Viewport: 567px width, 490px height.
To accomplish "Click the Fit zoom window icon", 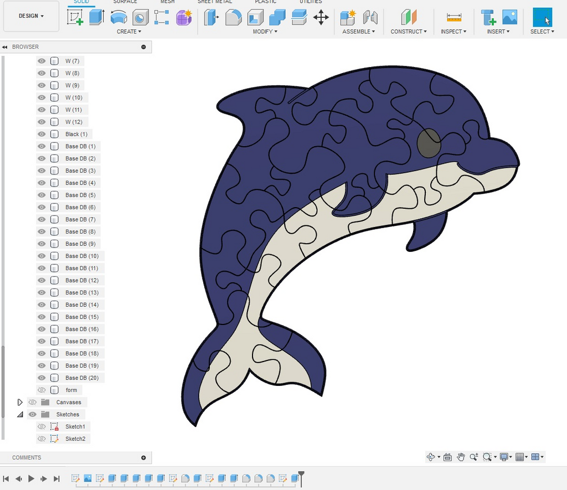I will point(487,457).
